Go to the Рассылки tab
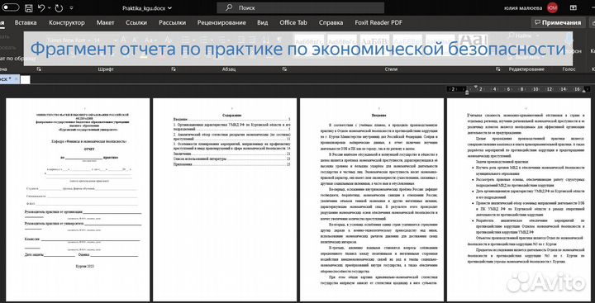Screen dimensions: 595x303 point(172,23)
